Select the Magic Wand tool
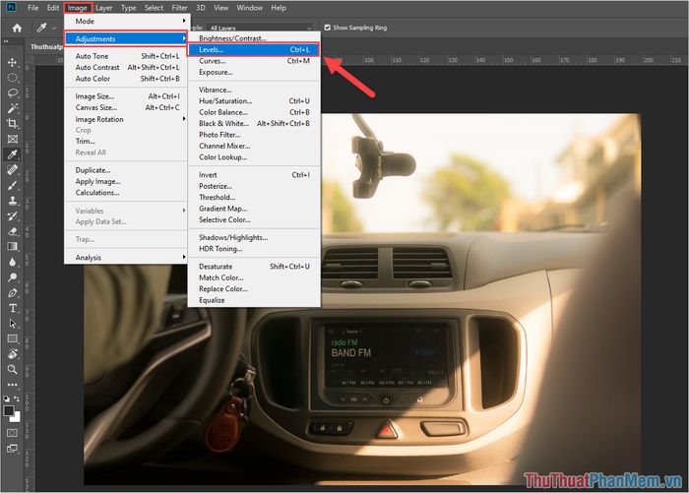Screen dimensions: 689x493 (12, 108)
